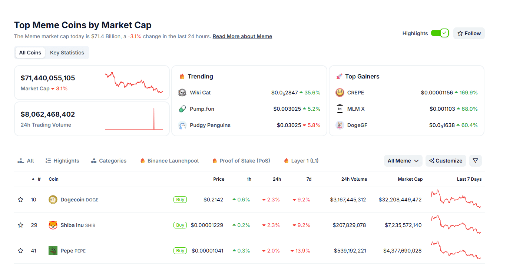Sort by rank using the column arrow
This screenshot has width=523, height=264.
pos(33,179)
